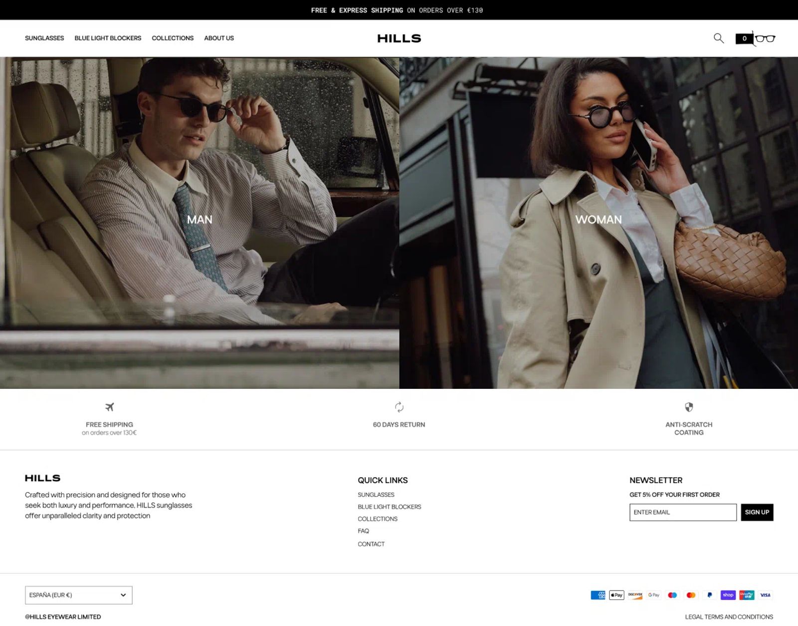Click the Mastercard payment icon
Image resolution: width=798 pixels, height=626 pixels.
point(691,595)
